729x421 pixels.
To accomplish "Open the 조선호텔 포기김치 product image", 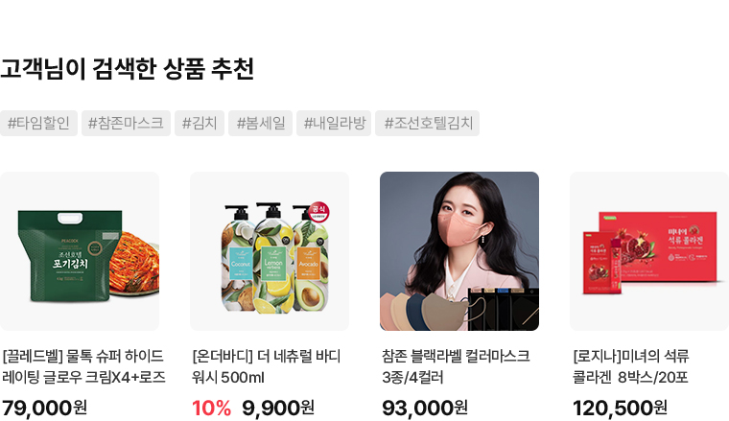I will [80, 251].
